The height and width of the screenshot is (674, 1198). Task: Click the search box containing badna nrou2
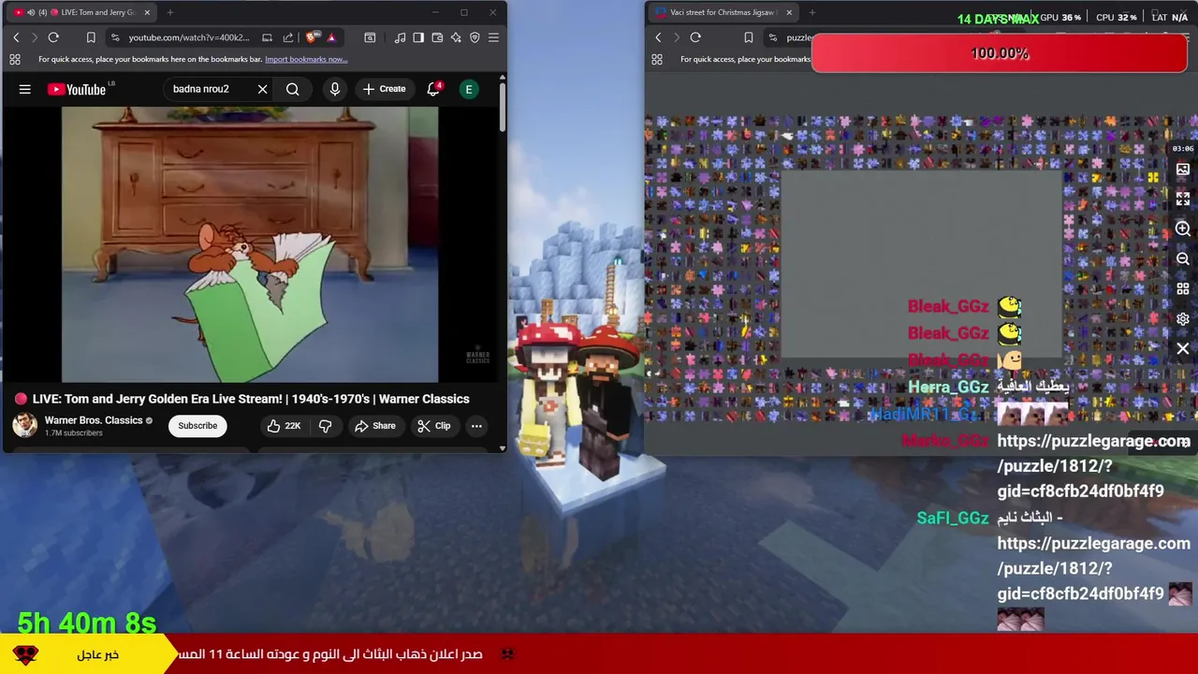208,89
